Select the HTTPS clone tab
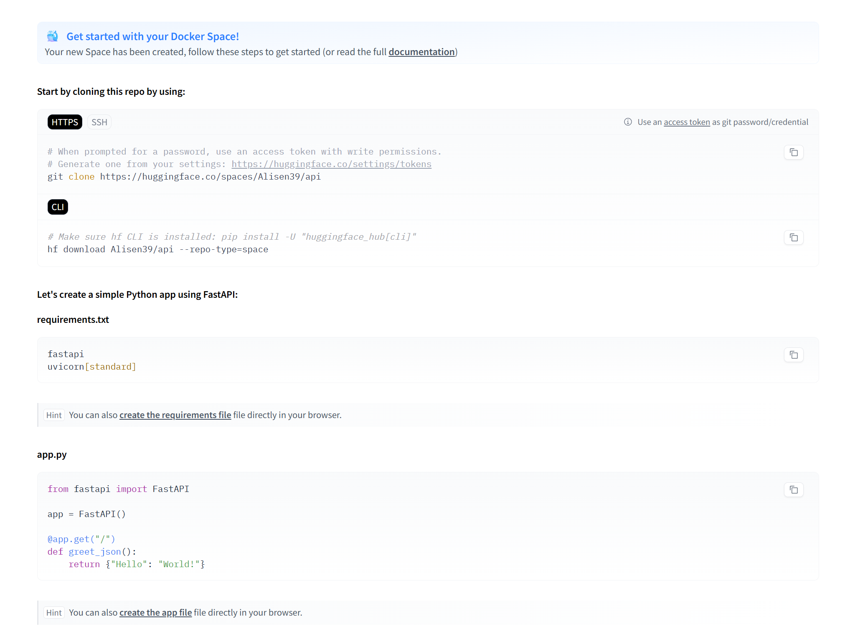Screen dimensions: 855x644 [x=65, y=122]
